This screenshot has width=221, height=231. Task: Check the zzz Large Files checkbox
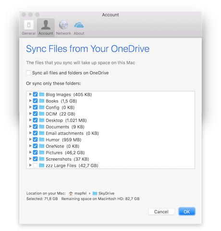[35, 165]
